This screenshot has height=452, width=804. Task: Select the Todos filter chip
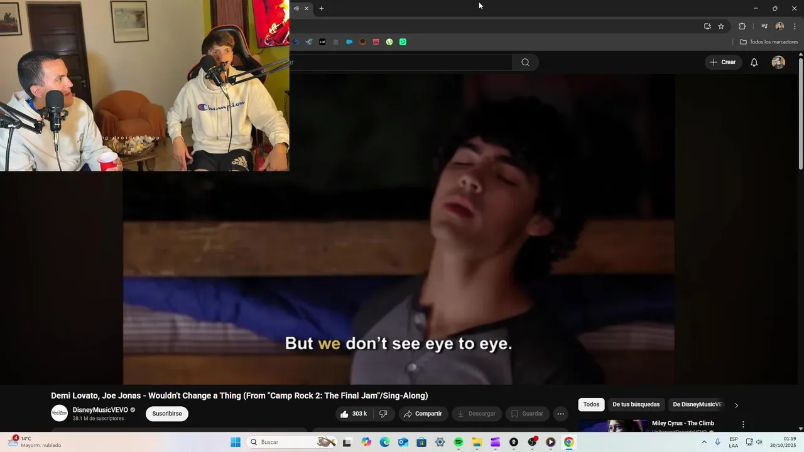pos(591,405)
